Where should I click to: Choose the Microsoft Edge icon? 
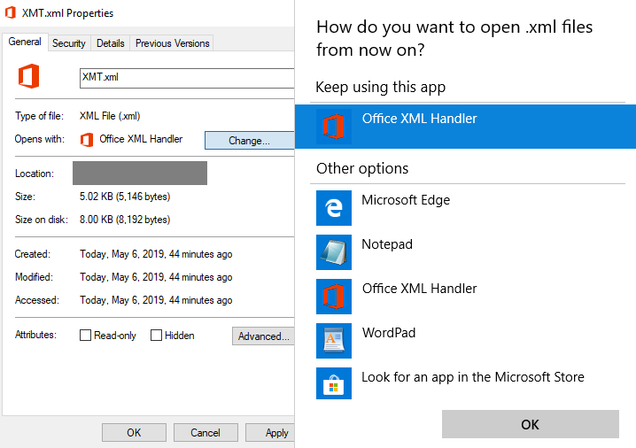point(334,208)
